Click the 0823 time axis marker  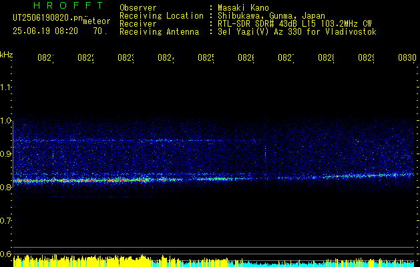[126, 58]
